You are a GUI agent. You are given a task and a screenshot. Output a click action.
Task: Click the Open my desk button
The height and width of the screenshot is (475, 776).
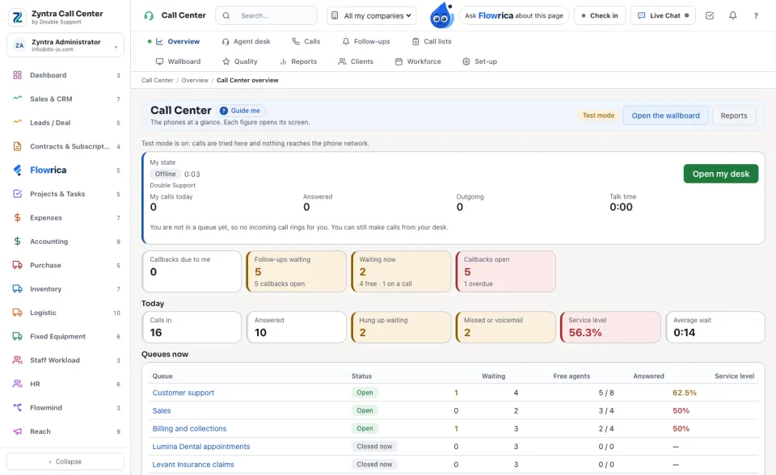[720, 174]
